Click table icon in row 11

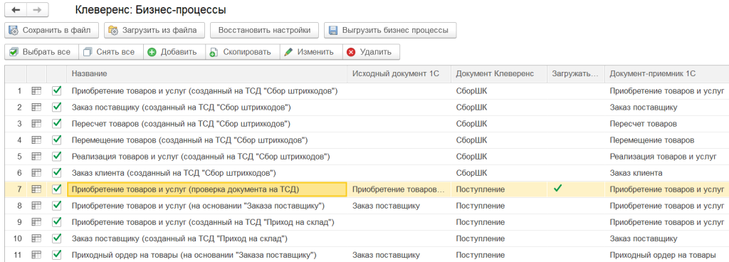click(36, 255)
